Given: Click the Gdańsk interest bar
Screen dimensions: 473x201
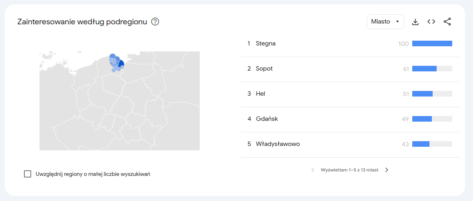Looking at the screenshot, I should (x=432, y=119).
